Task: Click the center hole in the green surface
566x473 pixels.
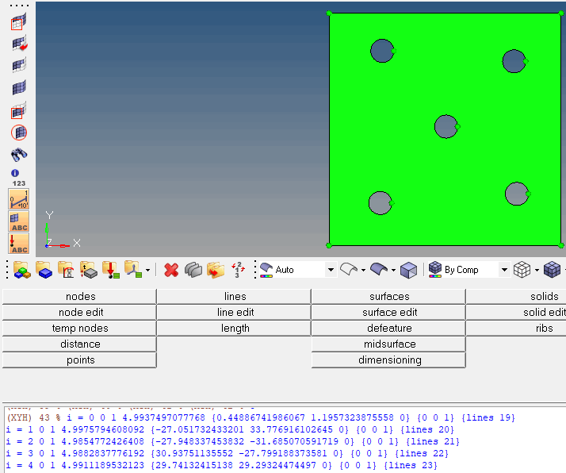Action: coord(446,126)
